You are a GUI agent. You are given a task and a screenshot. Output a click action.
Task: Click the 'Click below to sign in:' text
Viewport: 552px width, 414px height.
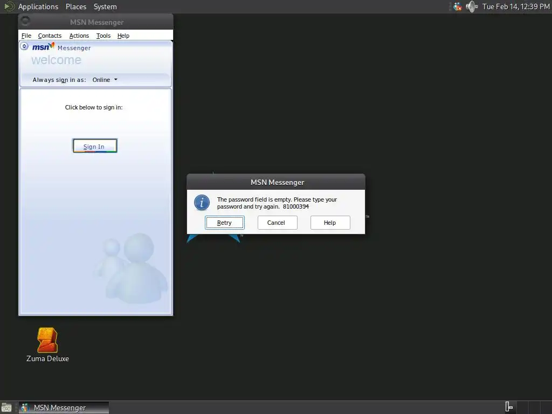(94, 107)
